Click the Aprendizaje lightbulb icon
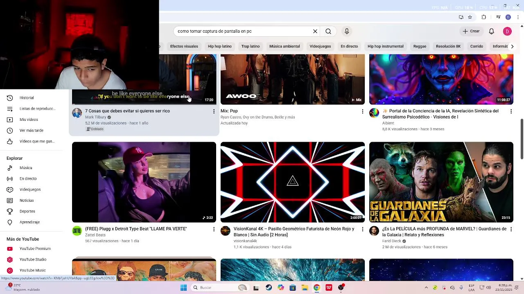Screen dimensions: 524x294 [10, 222]
